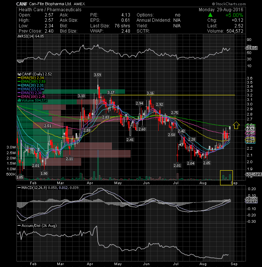262x267 pixels.
Task: Click the date Monday 29-Aug-2016
Action: coord(221,10)
